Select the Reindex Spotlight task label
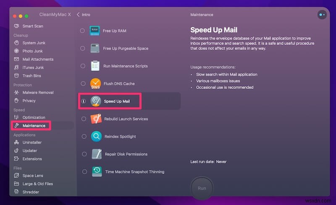 tap(120, 137)
